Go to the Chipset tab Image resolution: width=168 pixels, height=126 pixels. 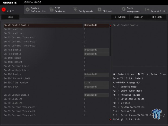[x=108, y=10]
